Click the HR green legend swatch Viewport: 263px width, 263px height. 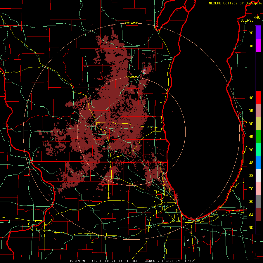[x=258, y=137]
